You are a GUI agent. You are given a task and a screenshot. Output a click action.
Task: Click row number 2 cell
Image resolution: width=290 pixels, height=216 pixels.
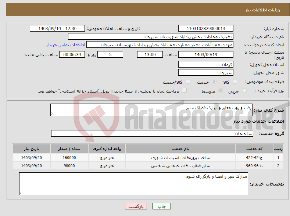click(x=278, y=166)
